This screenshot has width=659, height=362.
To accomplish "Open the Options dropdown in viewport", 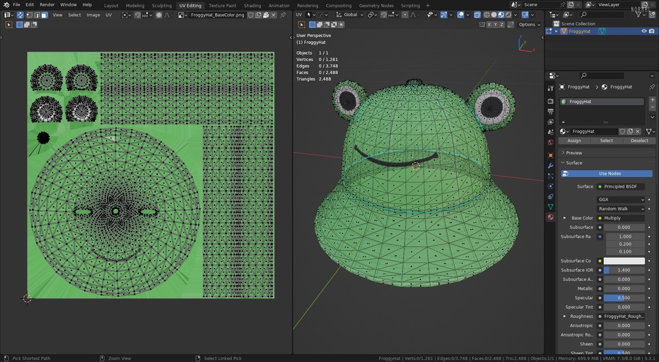I will point(529,25).
